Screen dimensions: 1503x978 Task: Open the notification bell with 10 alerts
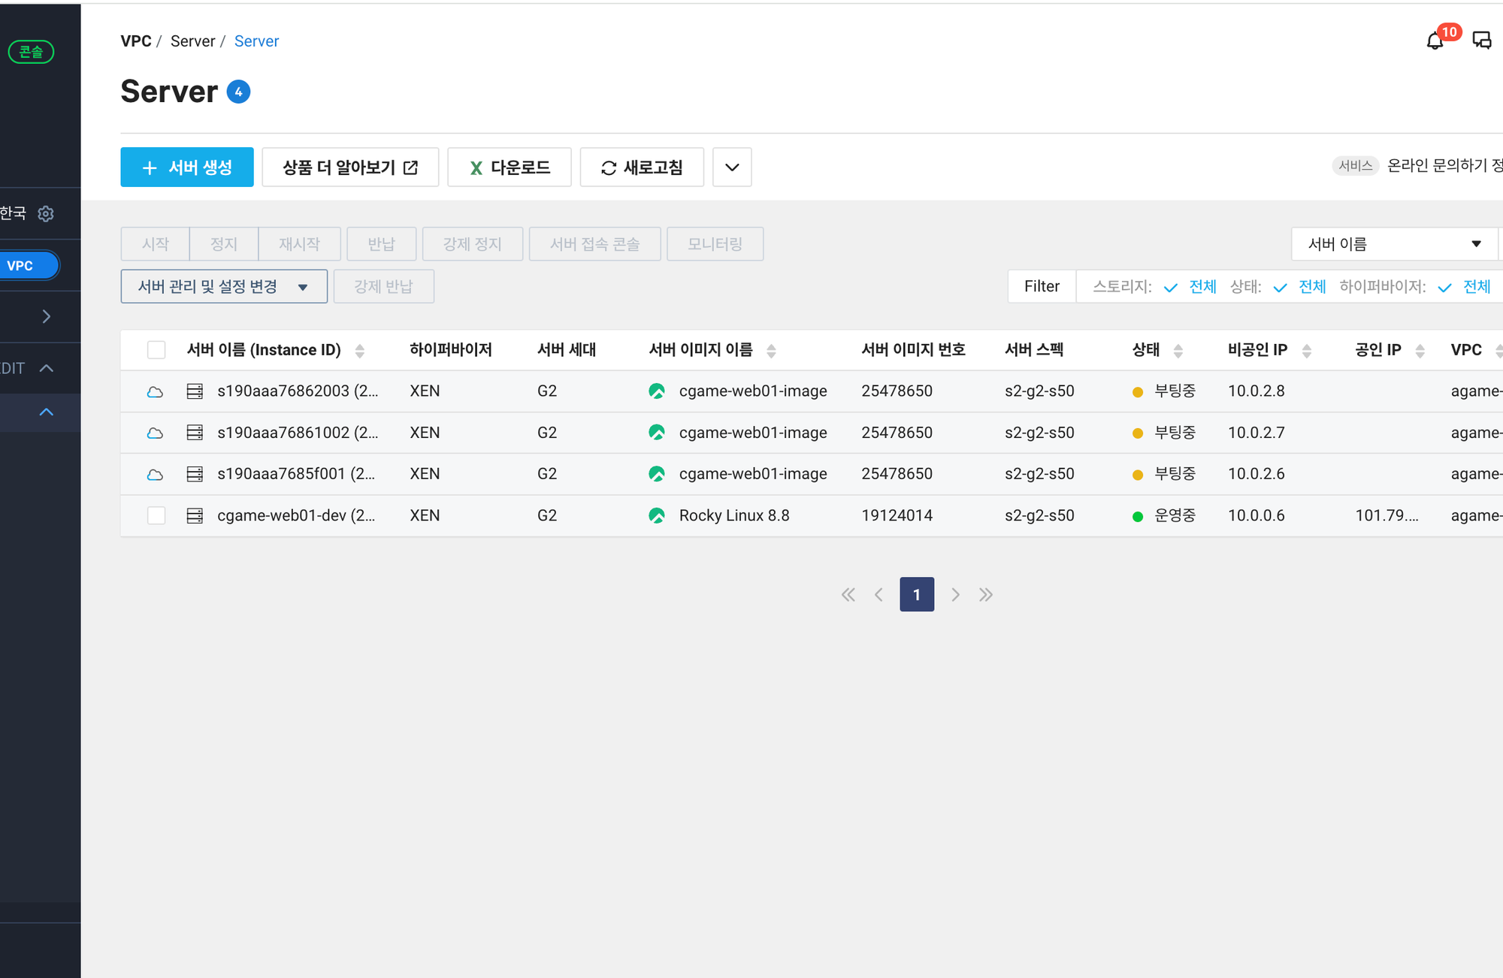point(1435,41)
